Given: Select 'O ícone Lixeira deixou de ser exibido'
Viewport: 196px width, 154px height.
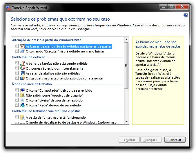Looking at the screenshot, I should tap(54, 100).
